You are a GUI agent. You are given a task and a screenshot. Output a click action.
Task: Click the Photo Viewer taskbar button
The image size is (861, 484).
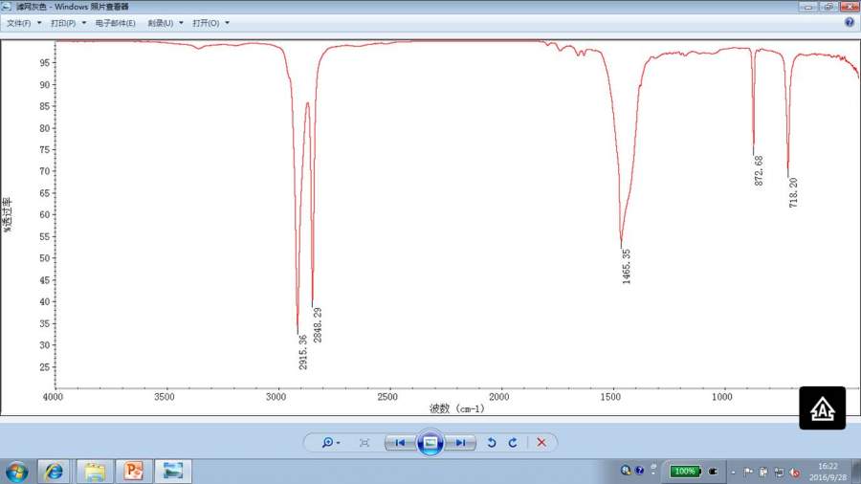(x=173, y=472)
